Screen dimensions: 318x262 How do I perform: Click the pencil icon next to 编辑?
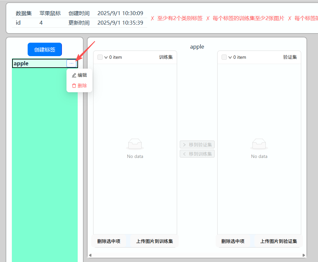coord(74,75)
